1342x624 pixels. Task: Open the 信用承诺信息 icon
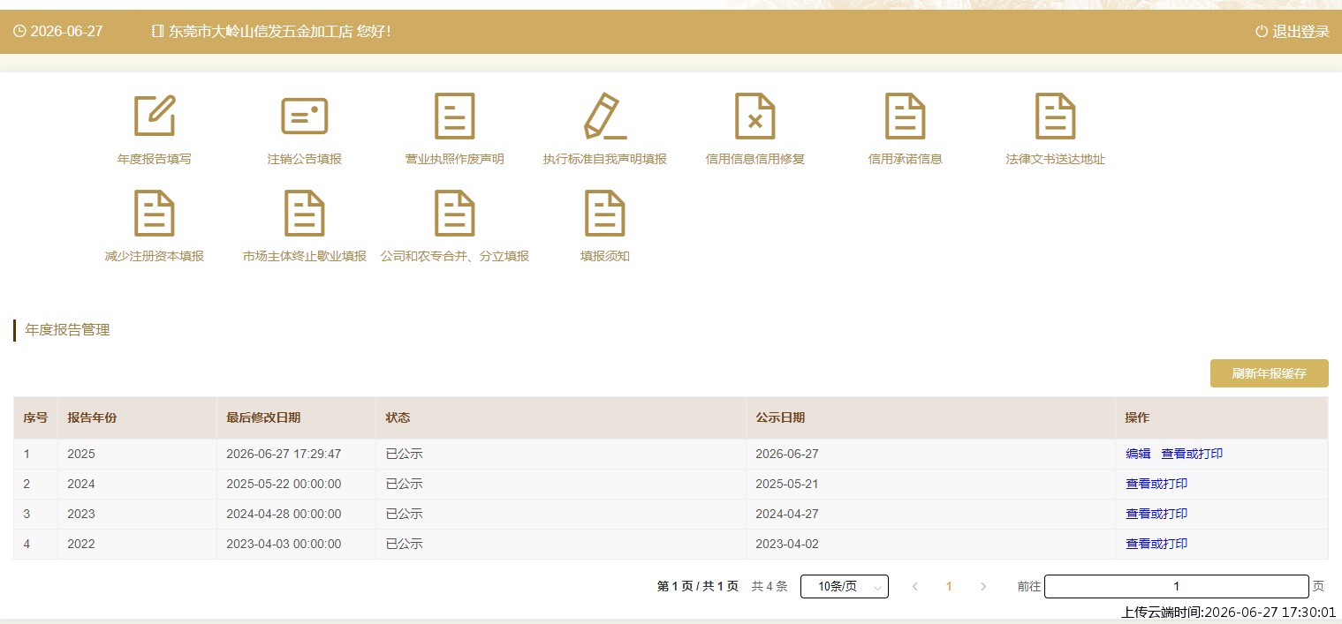[x=906, y=116]
